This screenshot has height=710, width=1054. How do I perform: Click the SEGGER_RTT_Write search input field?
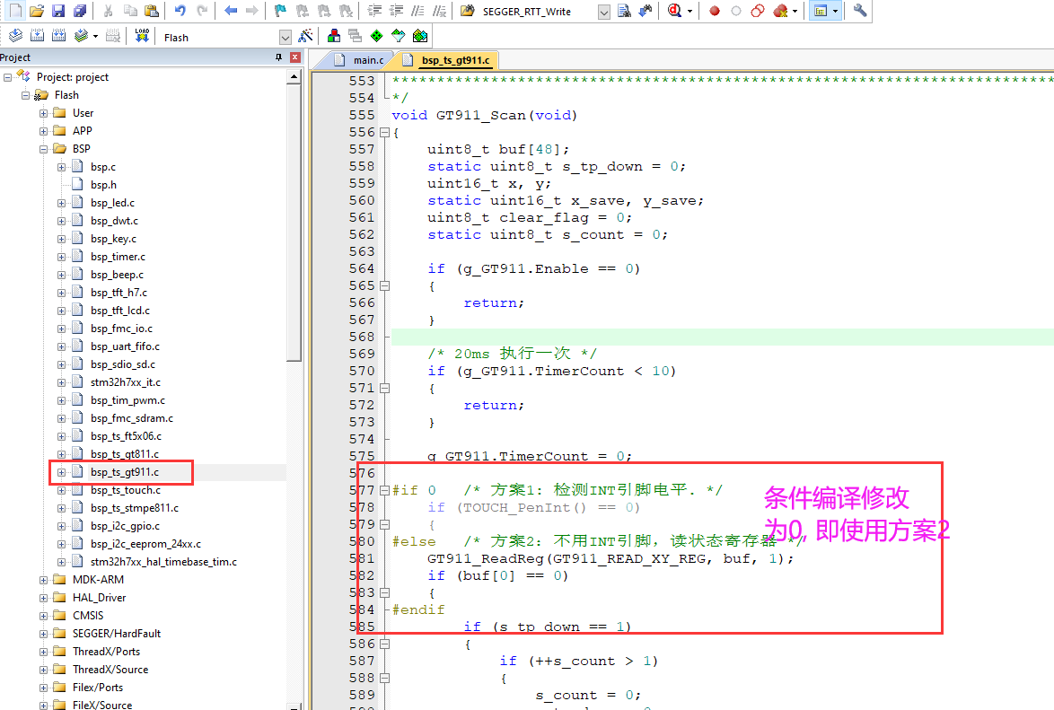pos(538,12)
